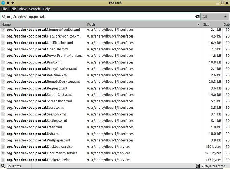Viewport: 230px width, 169px height.
Task: Click the ProxyResolver.xml file icon
Action: click(x=3, y=69)
